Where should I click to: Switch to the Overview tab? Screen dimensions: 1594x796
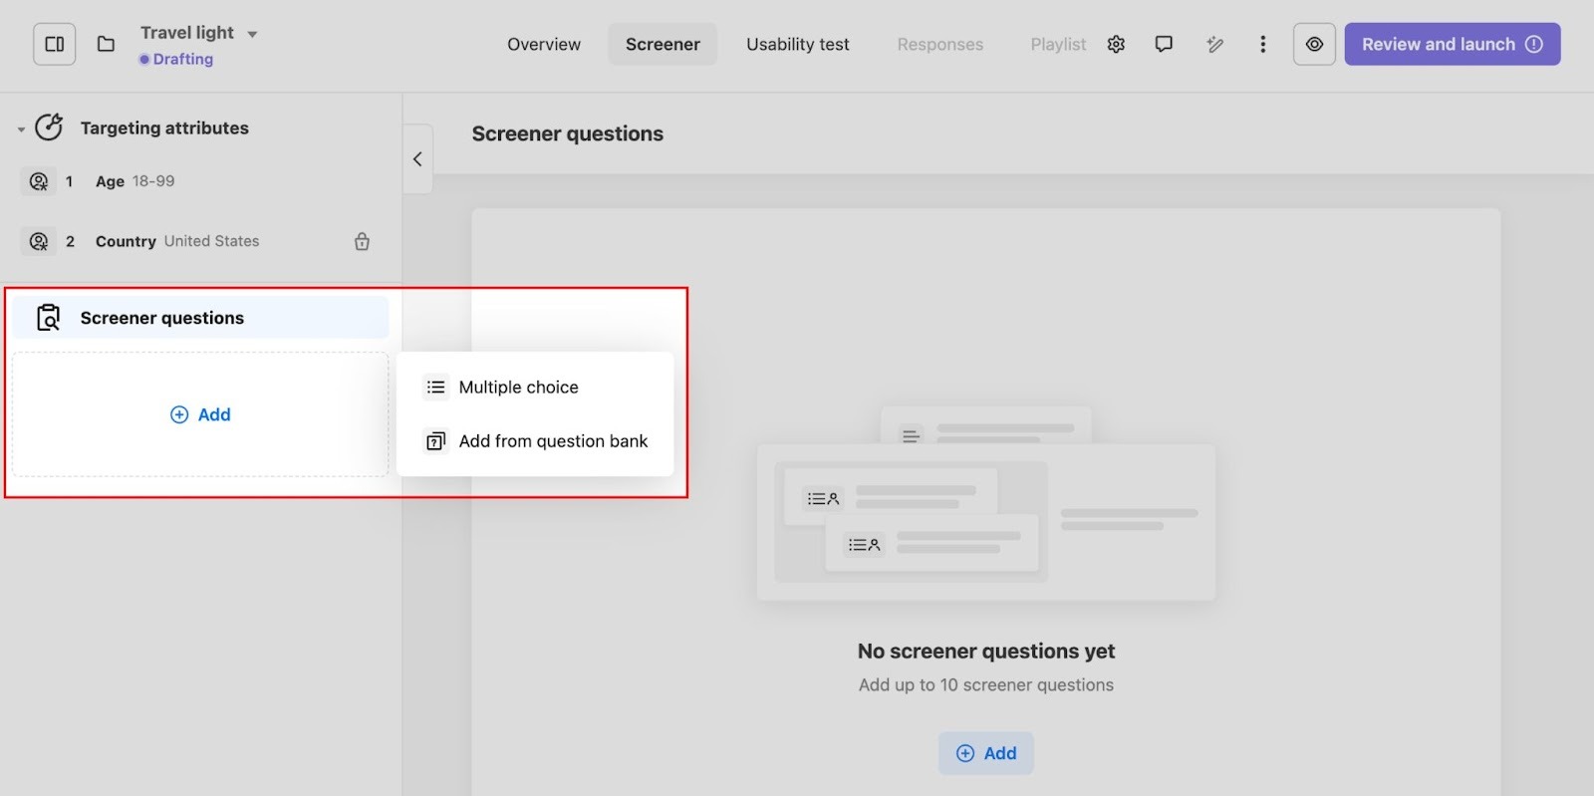543,44
